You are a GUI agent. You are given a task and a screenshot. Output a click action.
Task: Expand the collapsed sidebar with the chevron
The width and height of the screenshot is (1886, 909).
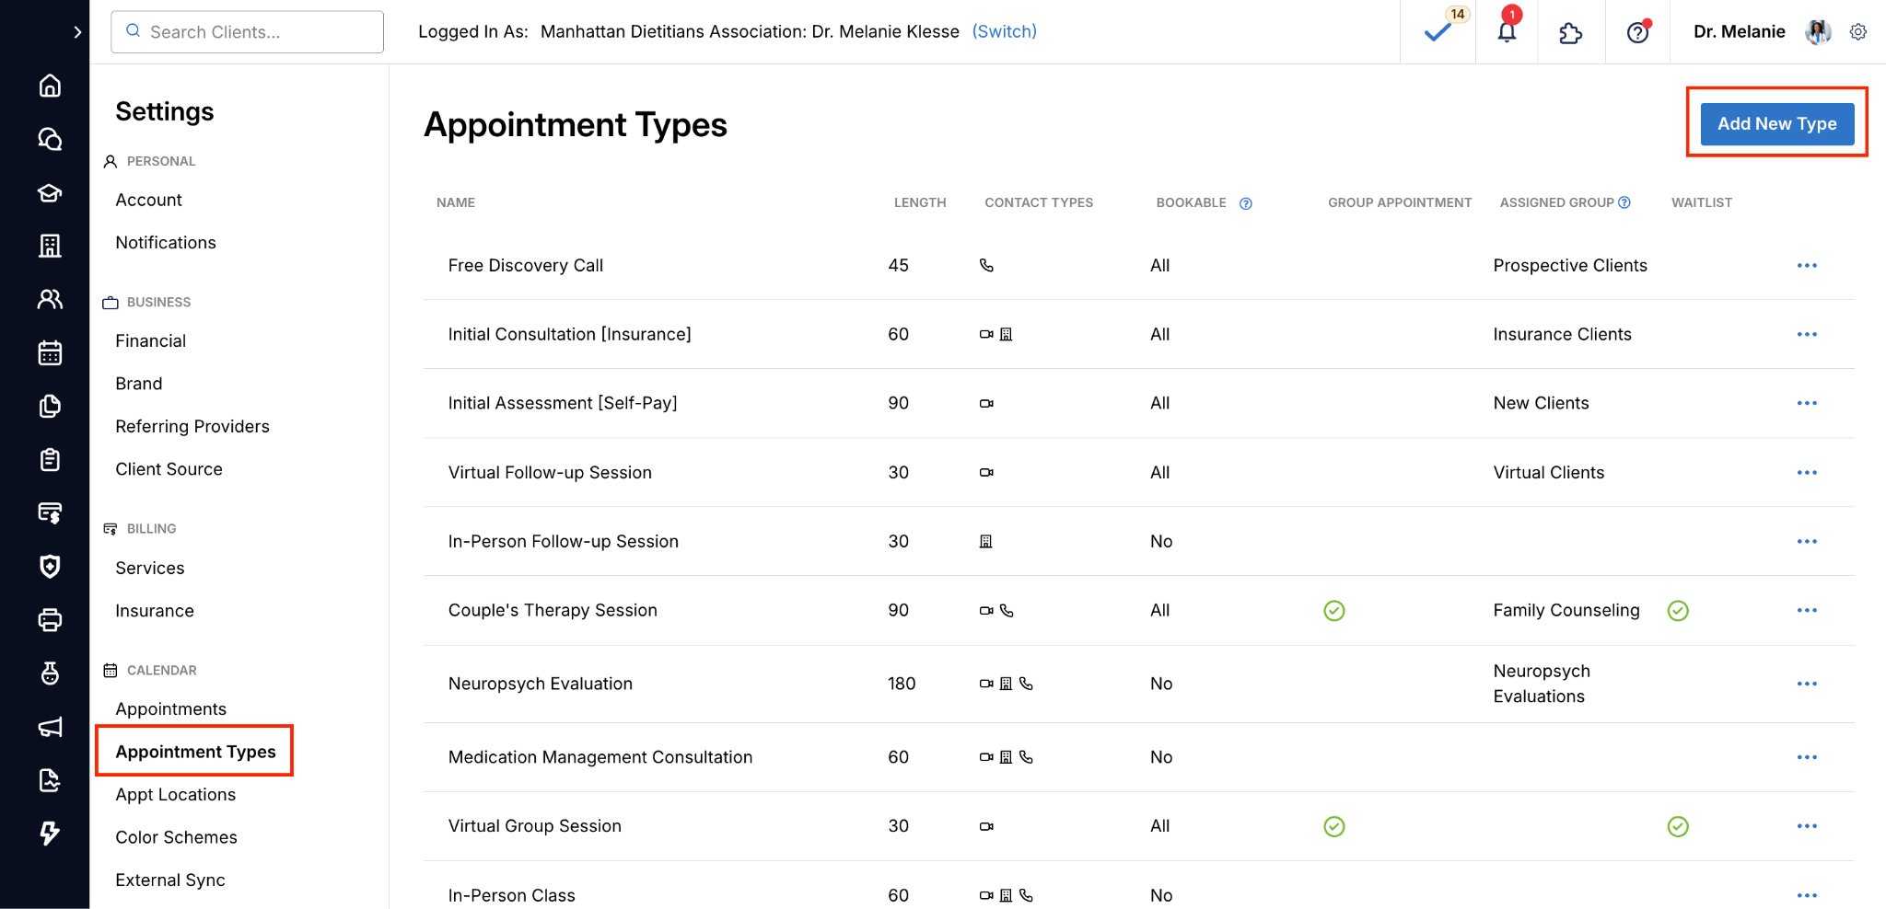[x=77, y=32]
